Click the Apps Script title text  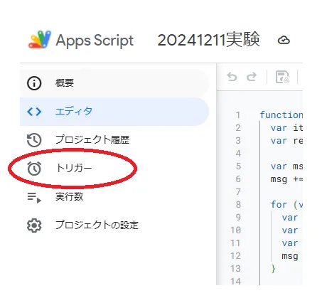tap(95, 41)
